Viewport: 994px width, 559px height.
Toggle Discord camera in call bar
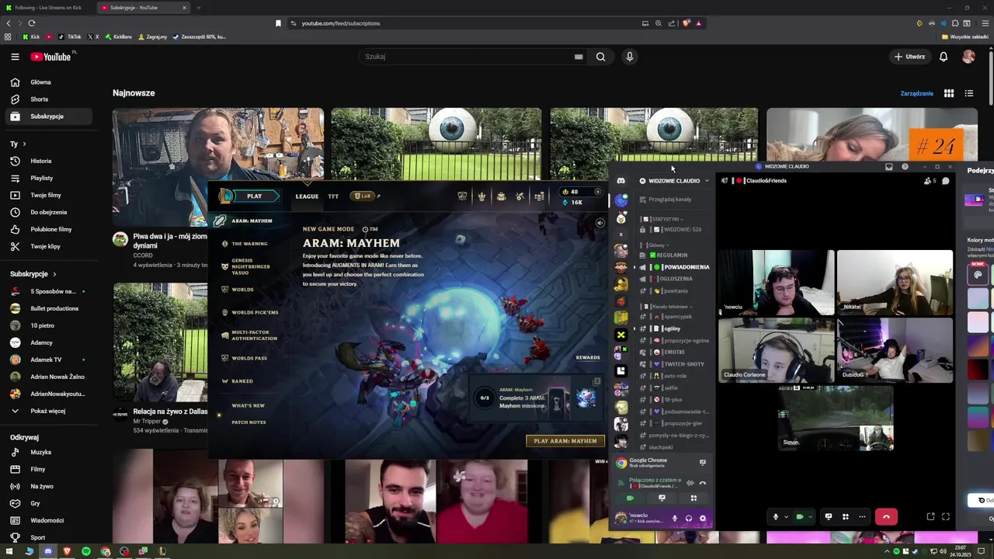[800, 516]
